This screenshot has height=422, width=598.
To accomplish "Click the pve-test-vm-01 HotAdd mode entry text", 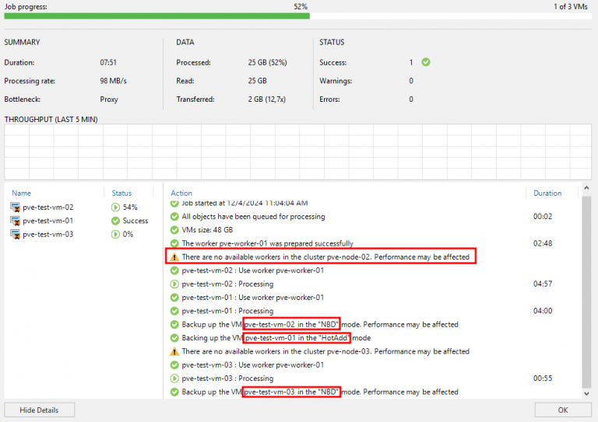I will click(x=276, y=338).
